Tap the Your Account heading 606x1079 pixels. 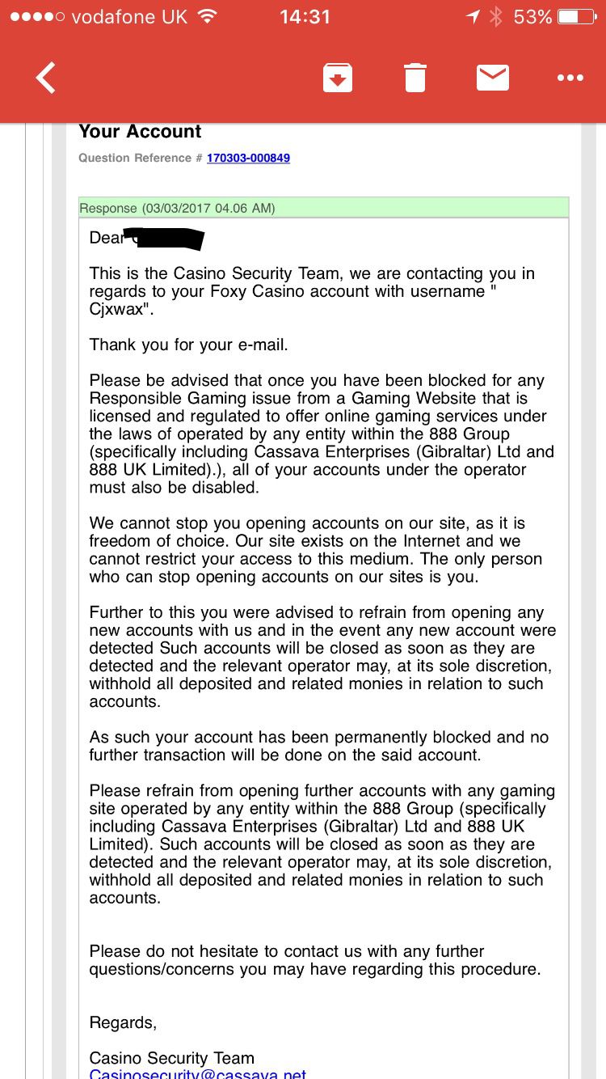[x=140, y=132]
